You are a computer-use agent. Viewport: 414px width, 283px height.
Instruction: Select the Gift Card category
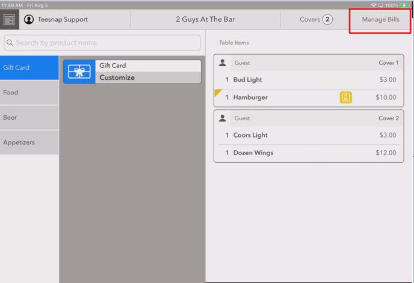[29, 67]
